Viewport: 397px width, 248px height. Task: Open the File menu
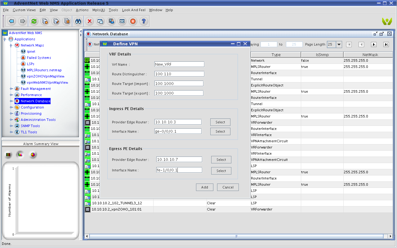pyautogui.click(x=6, y=10)
